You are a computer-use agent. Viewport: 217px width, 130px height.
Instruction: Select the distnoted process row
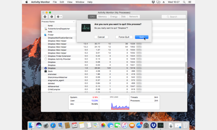click(x=113, y=74)
